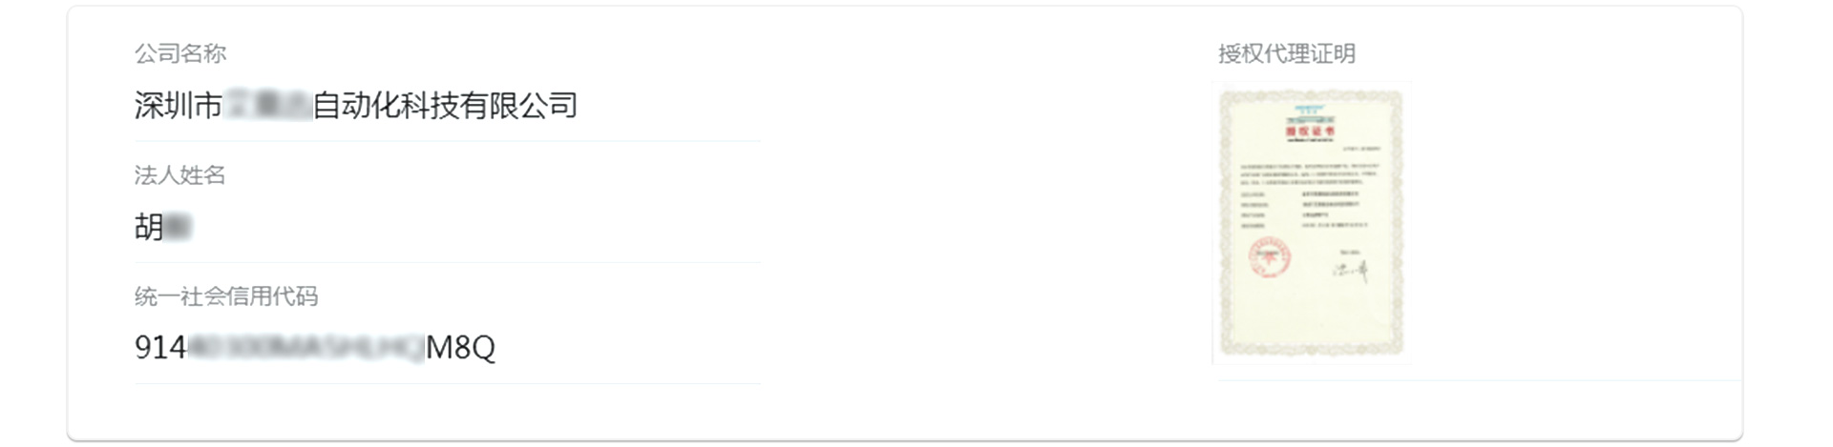Click the blurred middle of the credit code
Screen dimensions: 1833x447
305,348
